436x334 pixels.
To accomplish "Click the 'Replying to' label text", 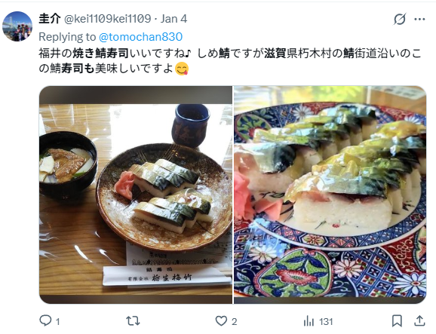I will coord(67,37).
